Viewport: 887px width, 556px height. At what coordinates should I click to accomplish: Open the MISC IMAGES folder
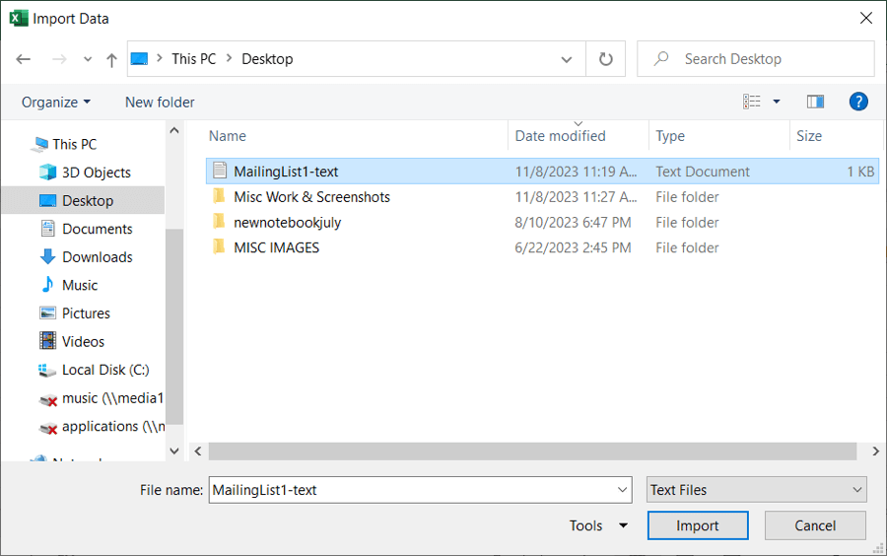(x=276, y=247)
